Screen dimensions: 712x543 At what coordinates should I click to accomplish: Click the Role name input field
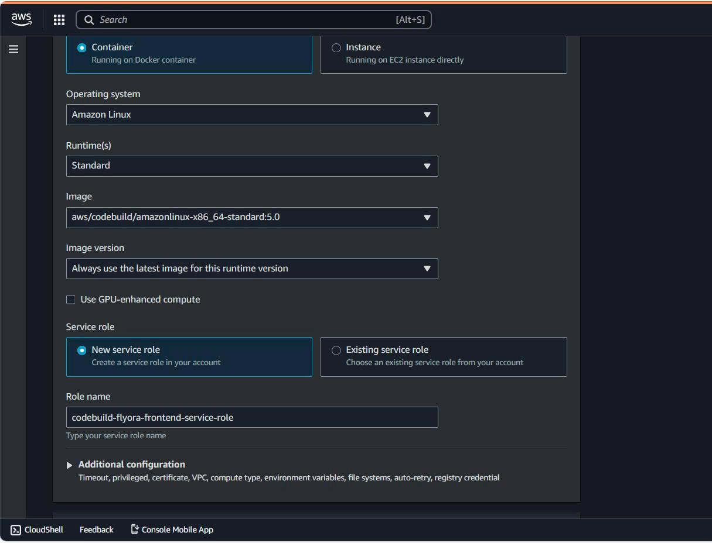point(252,417)
